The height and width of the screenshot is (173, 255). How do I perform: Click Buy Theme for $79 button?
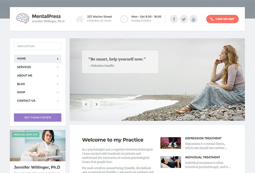tap(37, 117)
